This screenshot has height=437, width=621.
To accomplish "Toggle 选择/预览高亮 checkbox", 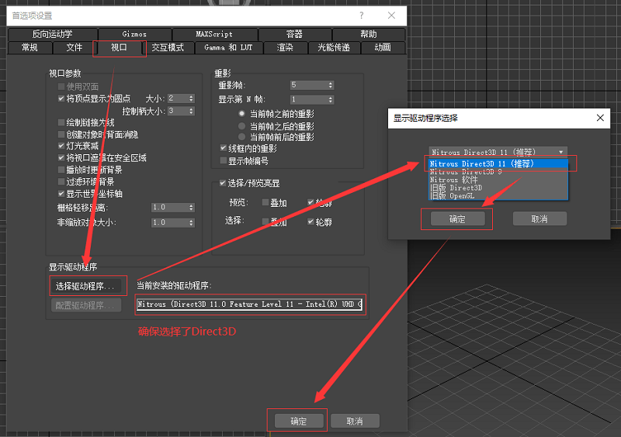I will pos(223,183).
